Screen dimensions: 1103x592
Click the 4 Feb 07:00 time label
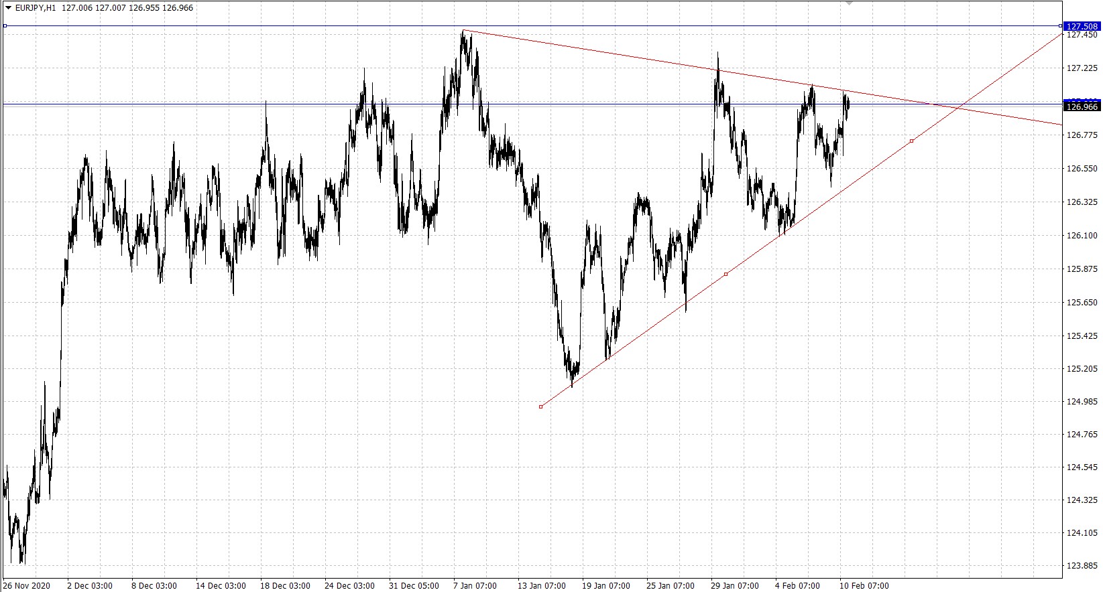point(797,586)
